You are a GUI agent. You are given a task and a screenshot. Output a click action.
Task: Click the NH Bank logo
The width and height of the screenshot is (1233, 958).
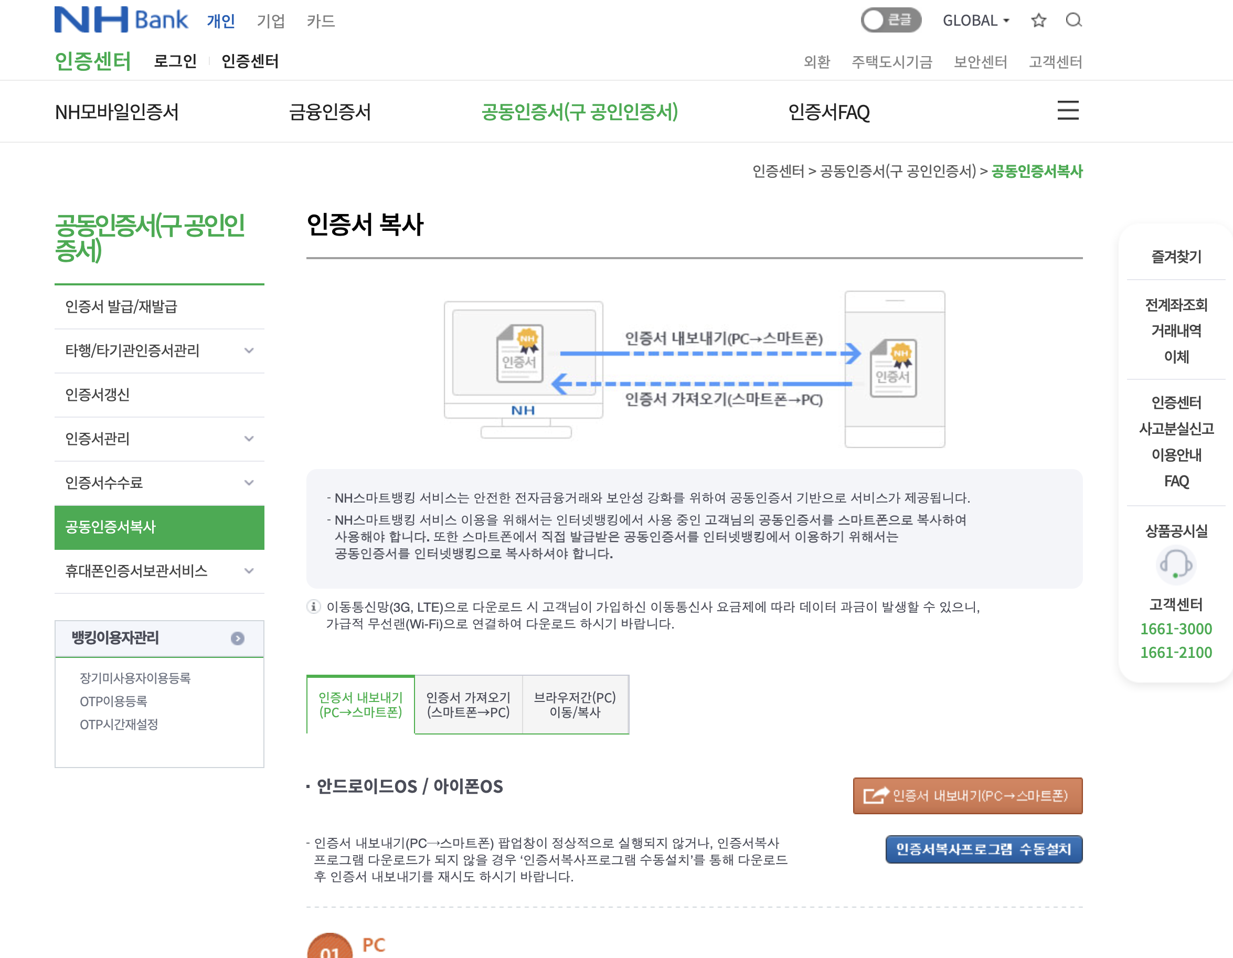click(x=120, y=19)
